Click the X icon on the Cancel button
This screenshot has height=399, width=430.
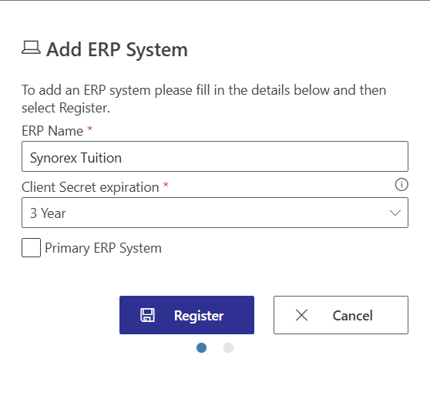pyautogui.click(x=301, y=315)
